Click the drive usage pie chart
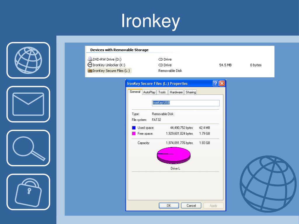The height and width of the screenshot is (224, 299). coord(173,156)
